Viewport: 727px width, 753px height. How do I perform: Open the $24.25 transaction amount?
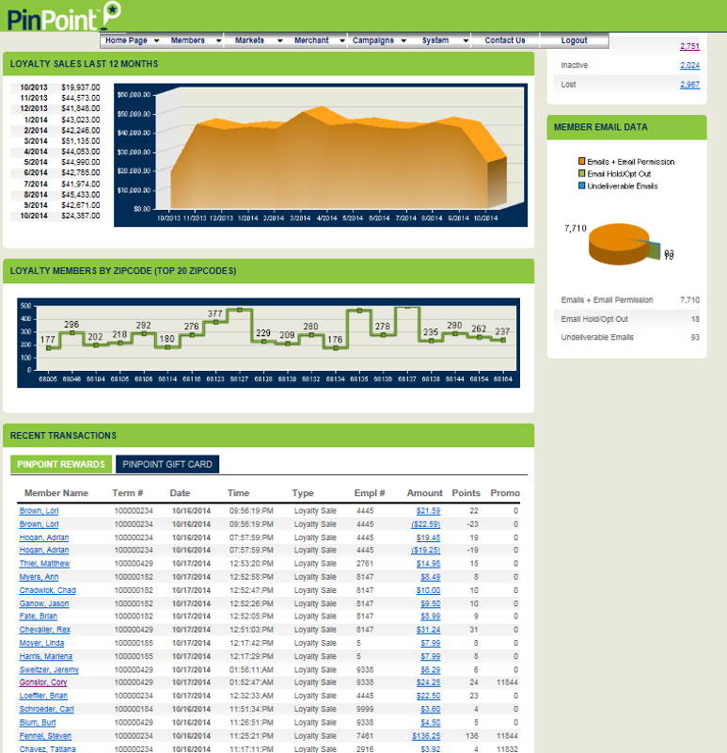(428, 683)
